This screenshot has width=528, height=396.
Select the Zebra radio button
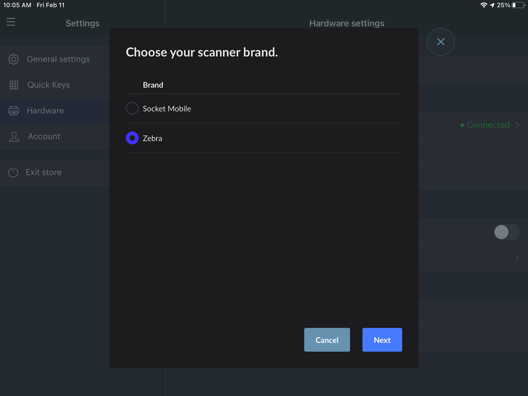coord(132,138)
